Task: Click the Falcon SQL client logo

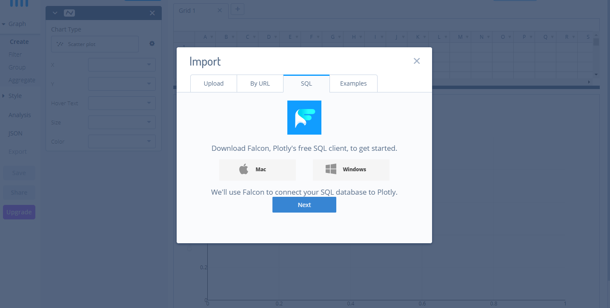Action: pos(304,118)
